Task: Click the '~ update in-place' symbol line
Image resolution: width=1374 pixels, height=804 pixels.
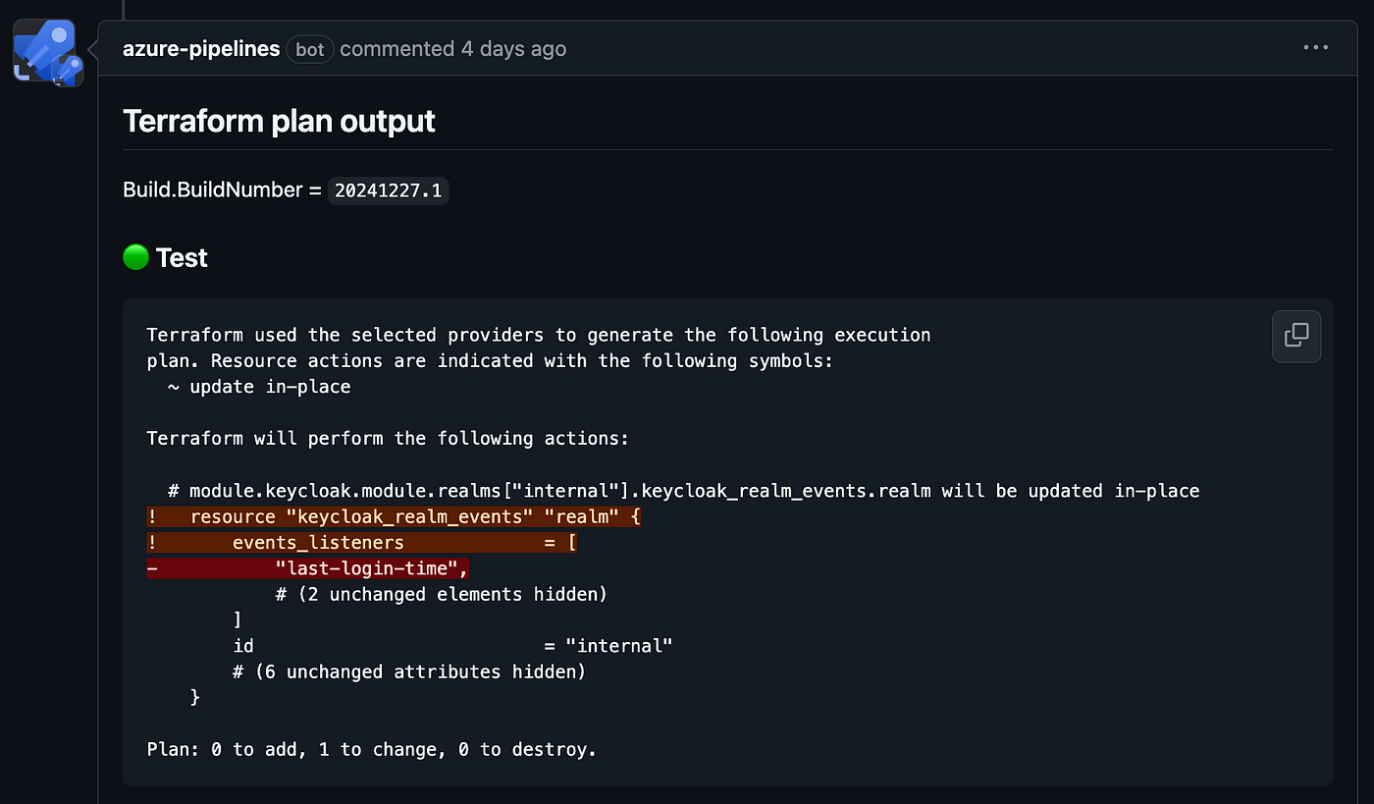Action: tap(259, 387)
